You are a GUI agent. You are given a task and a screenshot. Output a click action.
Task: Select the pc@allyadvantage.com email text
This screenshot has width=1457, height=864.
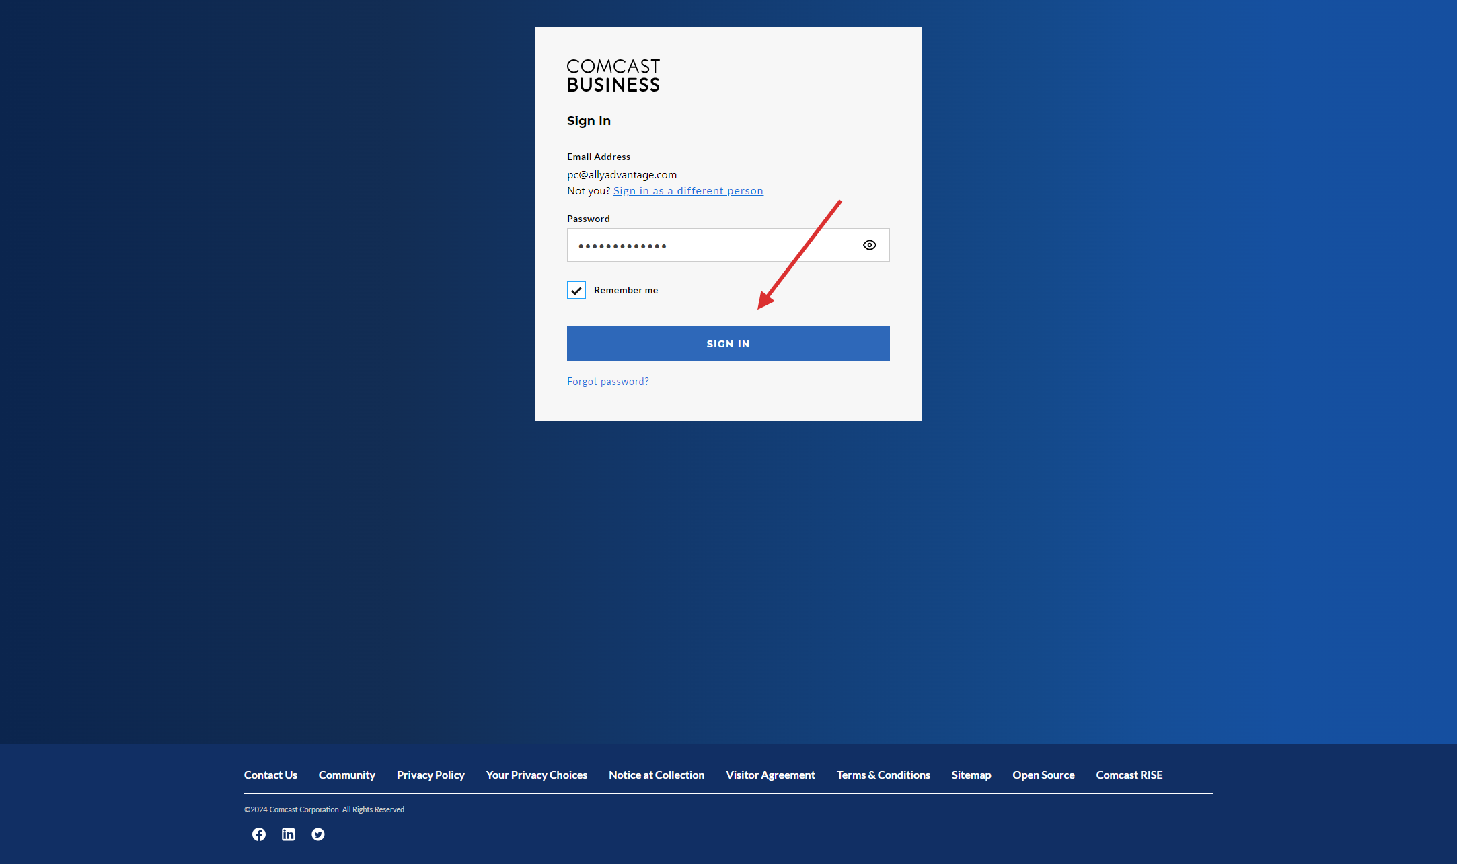click(x=622, y=175)
